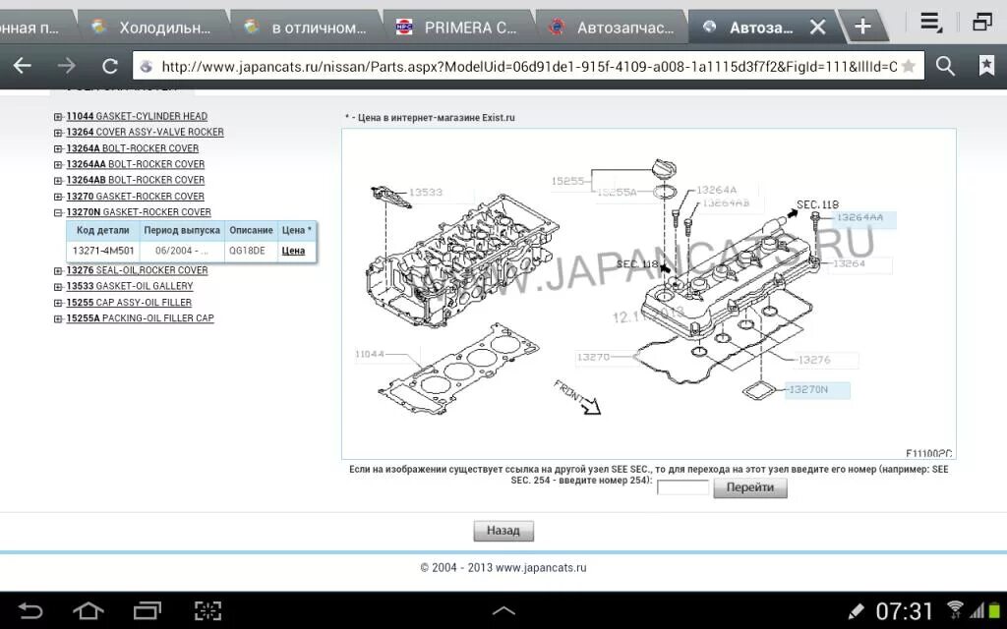Select the active Автоза... tab
Image resolution: width=1007 pixels, height=629 pixels.
761,27
